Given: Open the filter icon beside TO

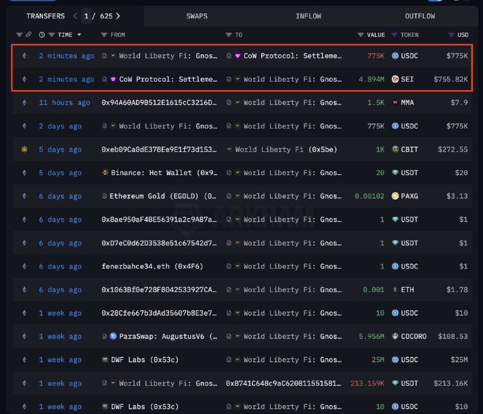Looking at the screenshot, I should coord(229,35).
